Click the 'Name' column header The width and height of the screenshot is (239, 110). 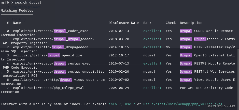tap(17, 23)
